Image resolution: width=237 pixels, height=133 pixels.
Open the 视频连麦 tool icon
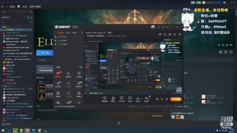58,85
